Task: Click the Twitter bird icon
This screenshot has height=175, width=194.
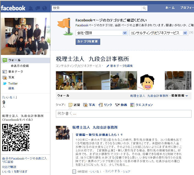Action: 5,84
